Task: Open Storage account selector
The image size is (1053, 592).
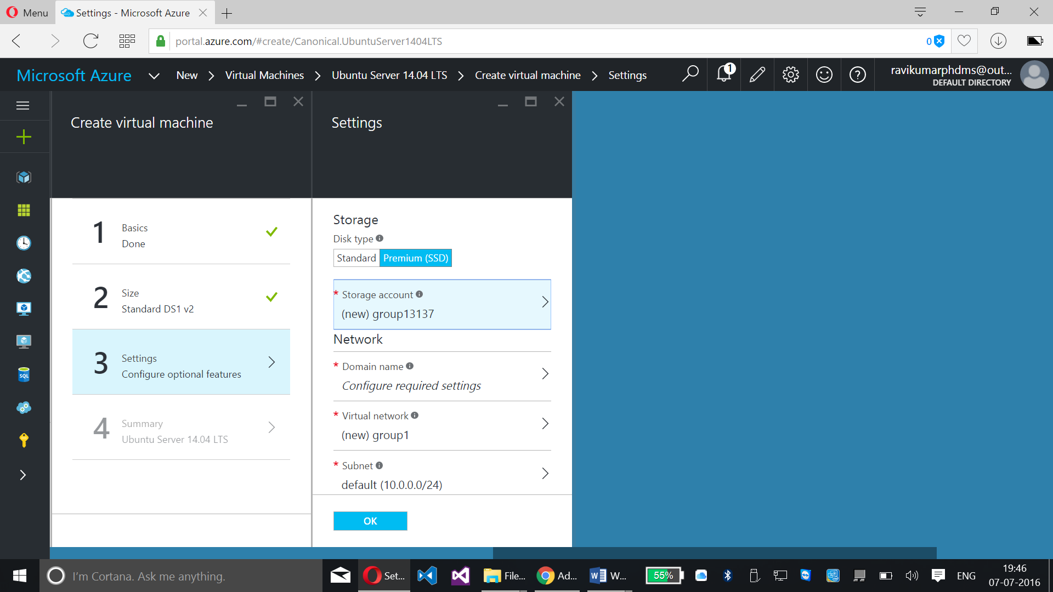Action: (x=442, y=304)
